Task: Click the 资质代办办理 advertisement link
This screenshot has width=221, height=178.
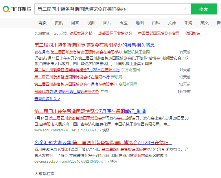Action: tap(67, 91)
